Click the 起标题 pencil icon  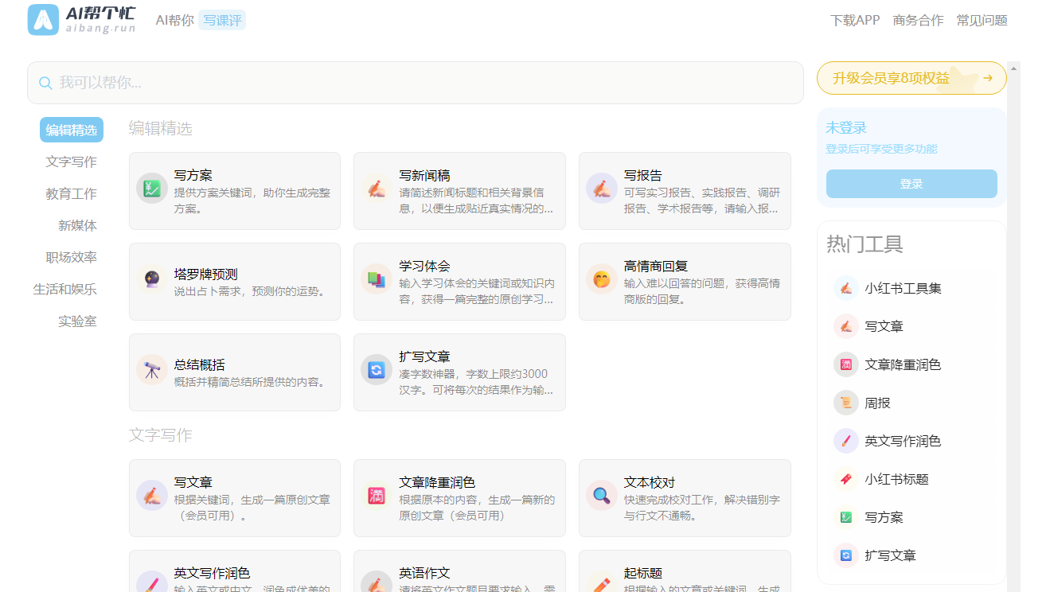pyautogui.click(x=602, y=583)
